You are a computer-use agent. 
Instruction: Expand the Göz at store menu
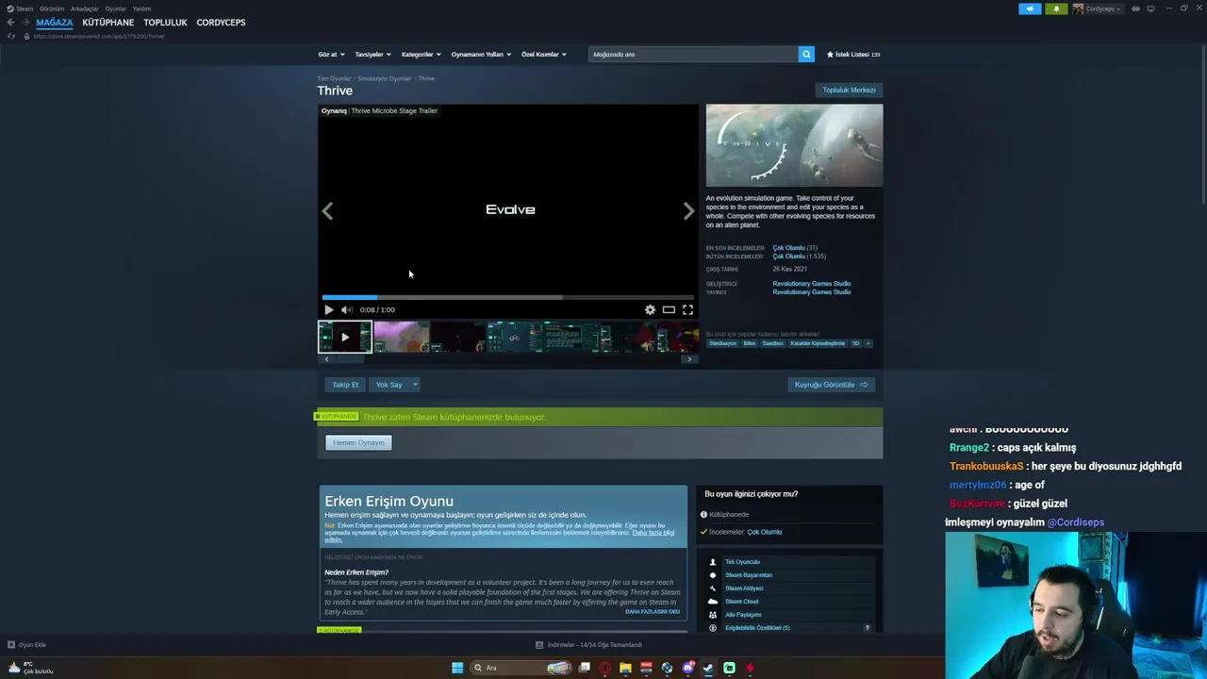click(331, 55)
